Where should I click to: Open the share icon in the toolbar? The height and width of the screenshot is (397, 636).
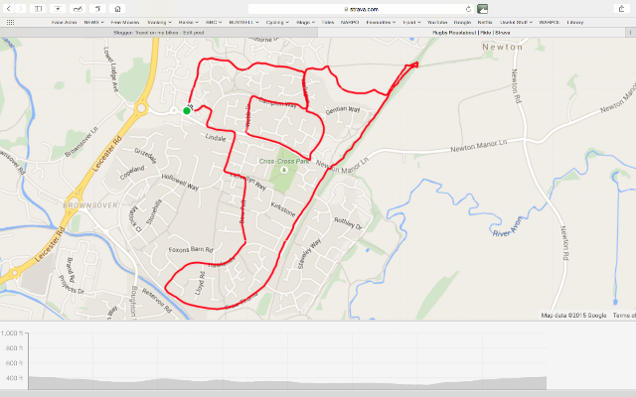coord(621,9)
